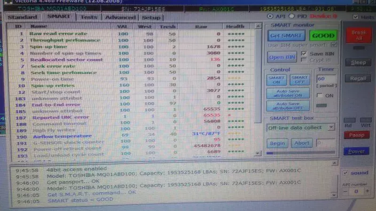
Task: Select the Start/stop count row
Action: tap(131, 91)
